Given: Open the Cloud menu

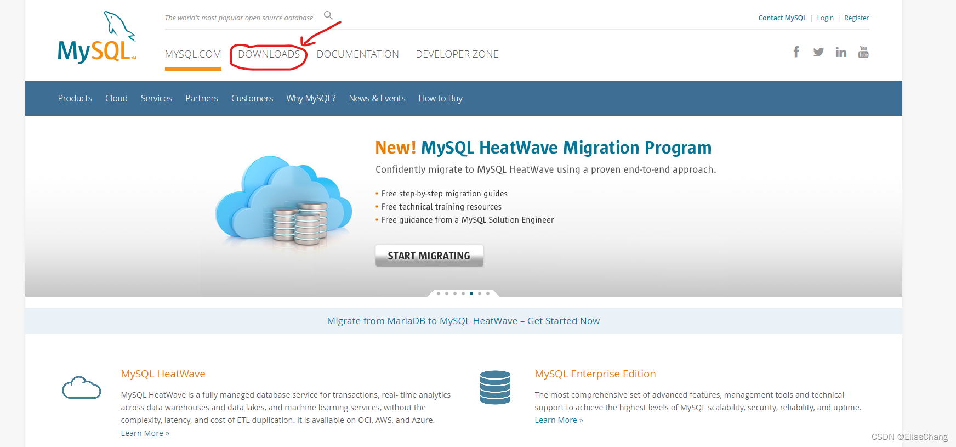Looking at the screenshot, I should coord(116,98).
